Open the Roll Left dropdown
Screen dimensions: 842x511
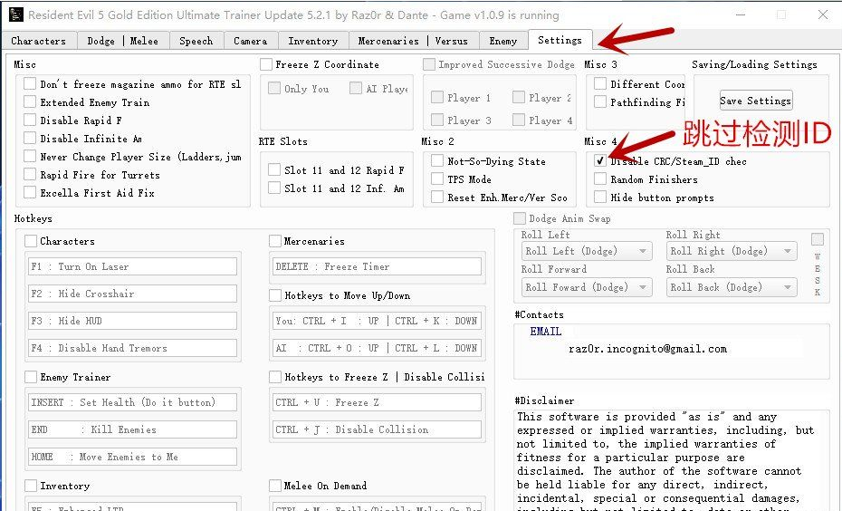(x=586, y=251)
